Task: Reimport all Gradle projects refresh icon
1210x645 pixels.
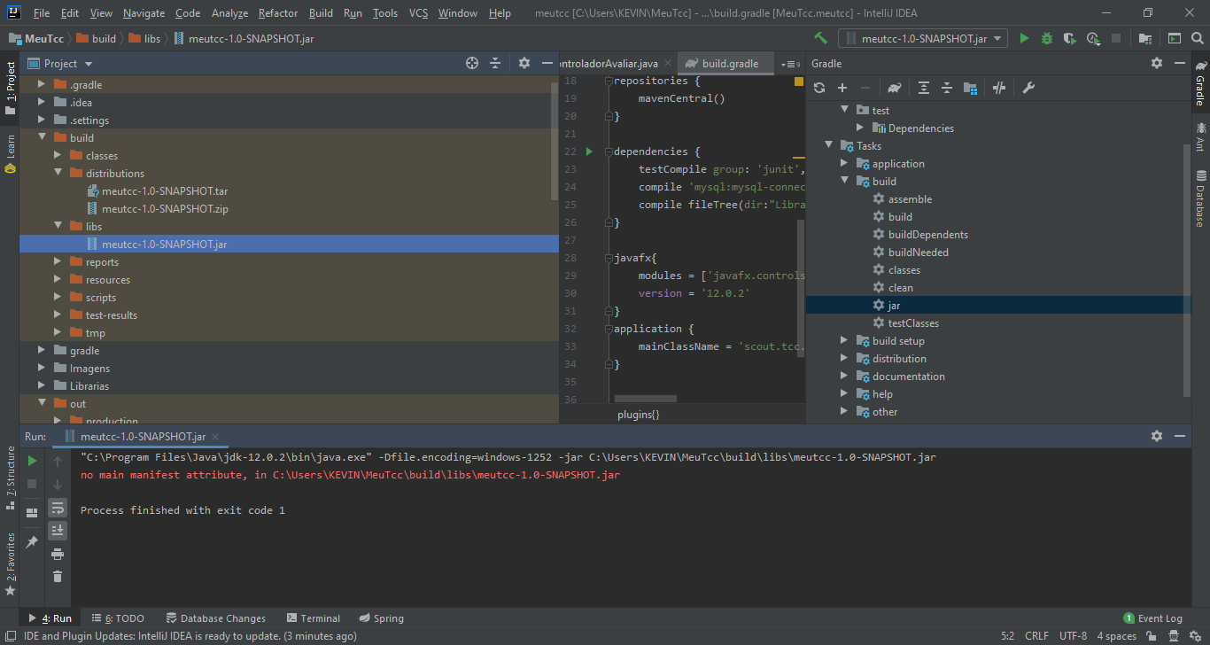Action: [819, 88]
